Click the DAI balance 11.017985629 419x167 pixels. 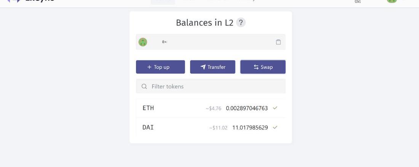(250, 128)
